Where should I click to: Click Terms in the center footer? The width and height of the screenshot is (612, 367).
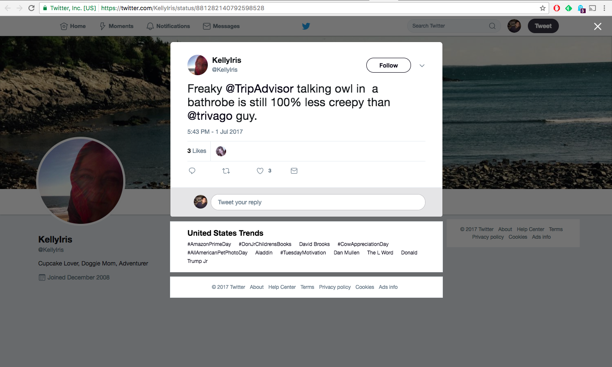coord(307,287)
